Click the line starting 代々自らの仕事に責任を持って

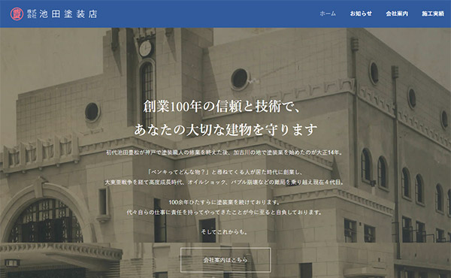click(224, 213)
